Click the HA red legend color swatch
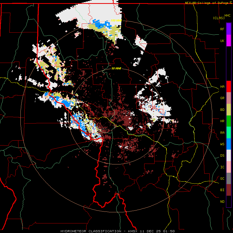 229,86
